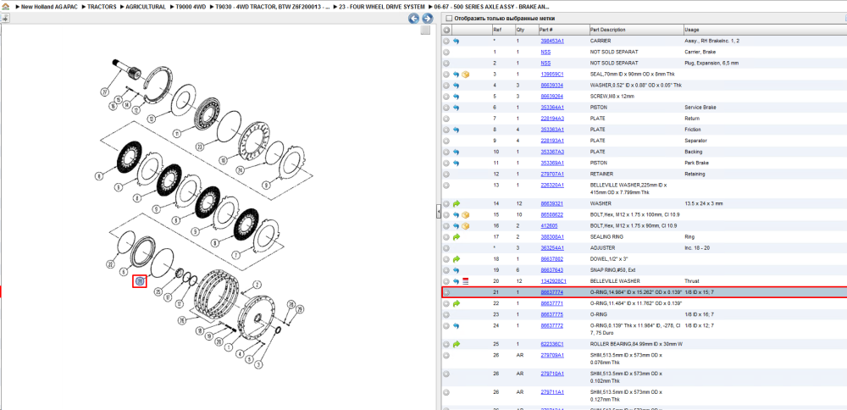Click green arrow in SEALING RING row
Image resolution: width=847 pixels, height=410 pixels.
pos(457,236)
